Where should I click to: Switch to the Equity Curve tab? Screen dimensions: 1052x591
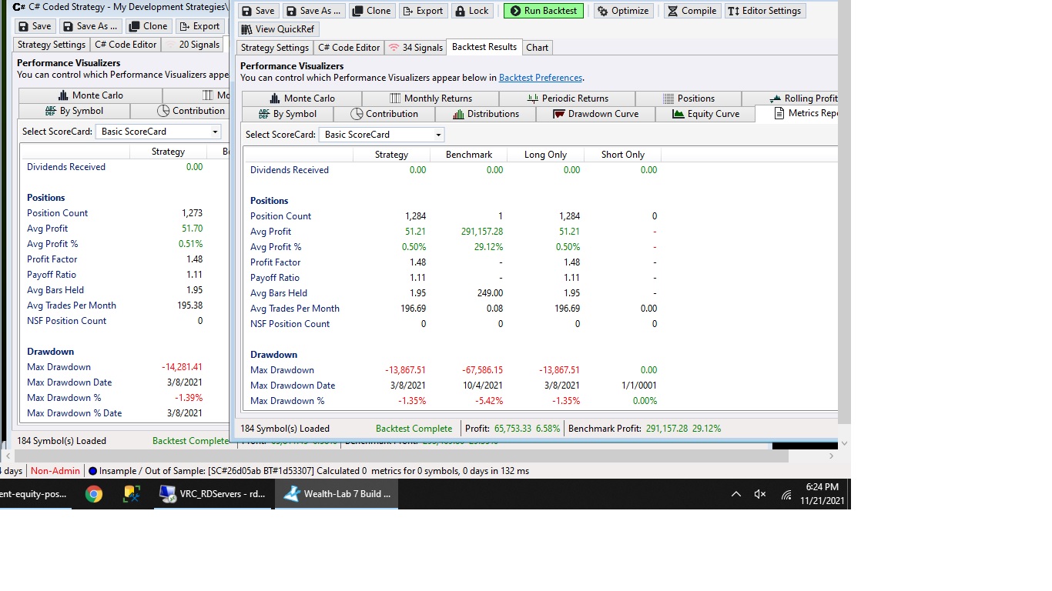pos(705,114)
